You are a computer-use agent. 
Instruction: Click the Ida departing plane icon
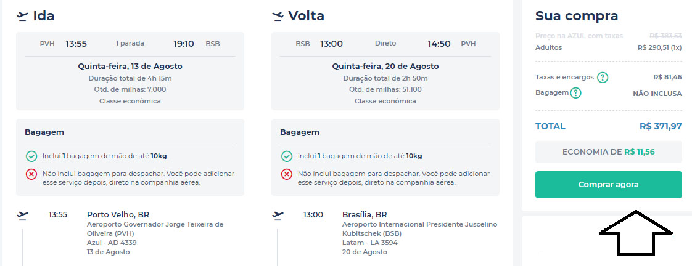point(23,16)
